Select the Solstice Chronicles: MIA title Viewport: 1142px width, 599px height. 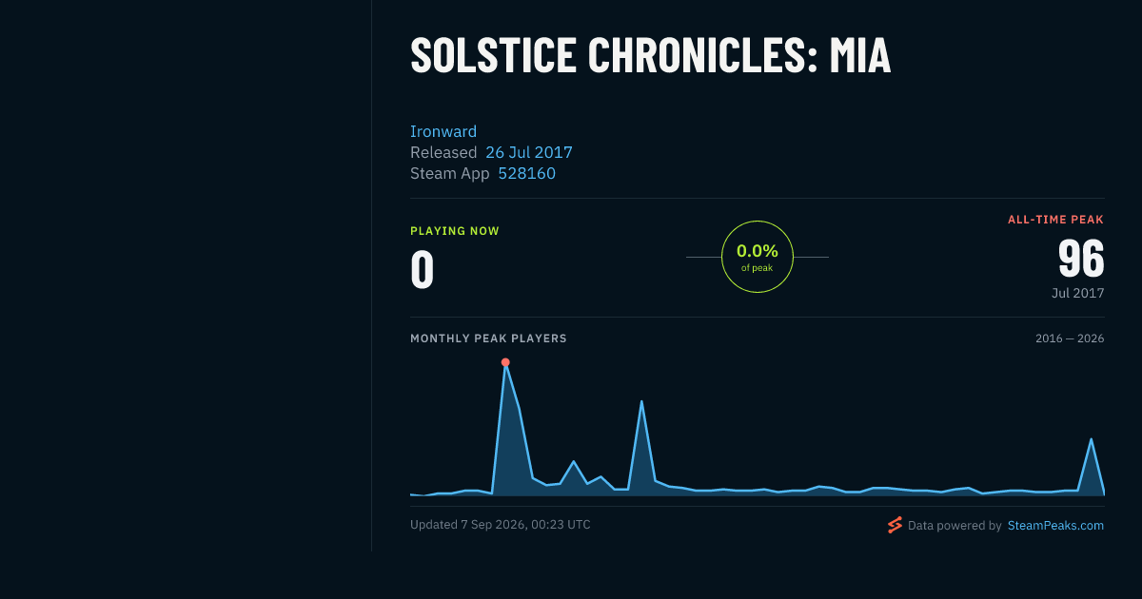tap(651, 55)
